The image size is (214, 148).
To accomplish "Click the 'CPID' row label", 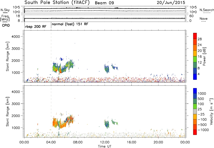I will pos(6,25).
